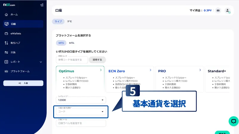This screenshot has height=134, width=239.
Task: Click the 交換 swap arrows icon
Action: point(6,52)
